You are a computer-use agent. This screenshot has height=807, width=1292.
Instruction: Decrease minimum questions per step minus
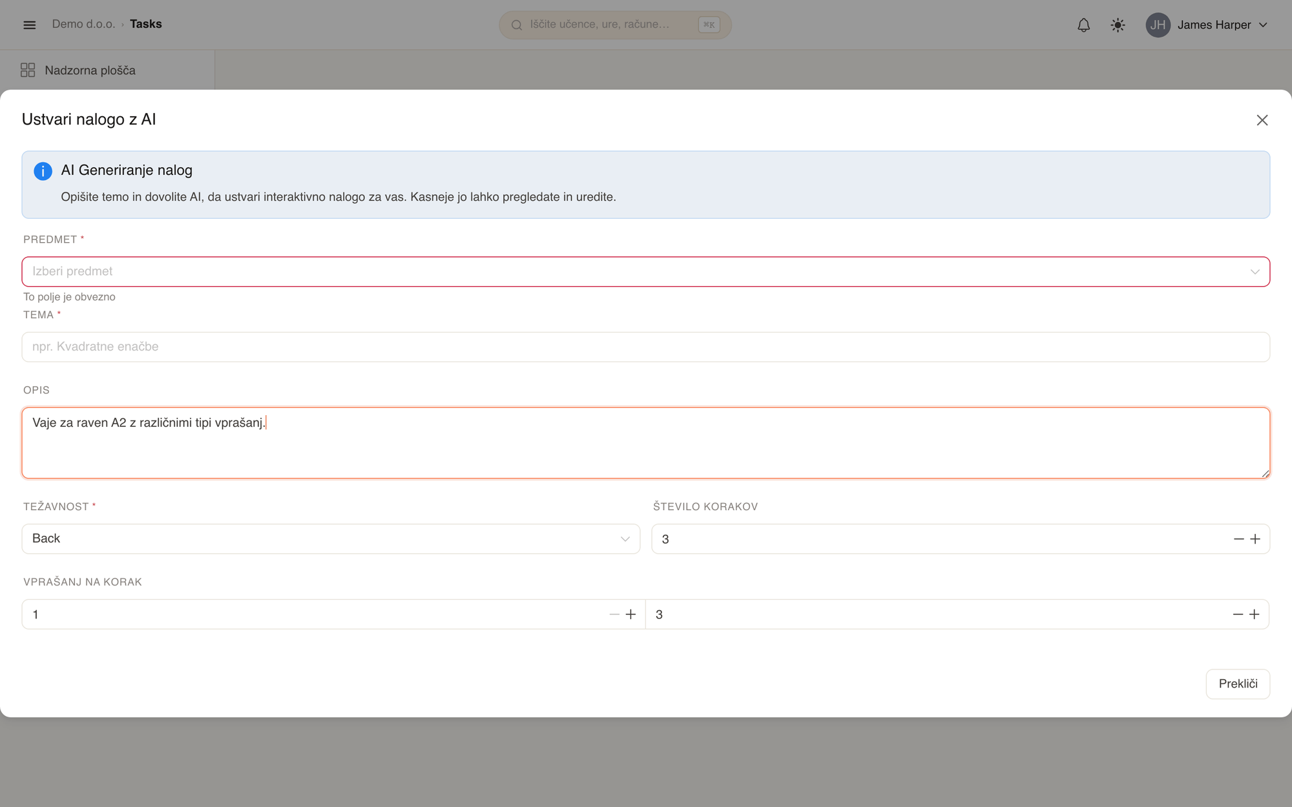(x=614, y=614)
